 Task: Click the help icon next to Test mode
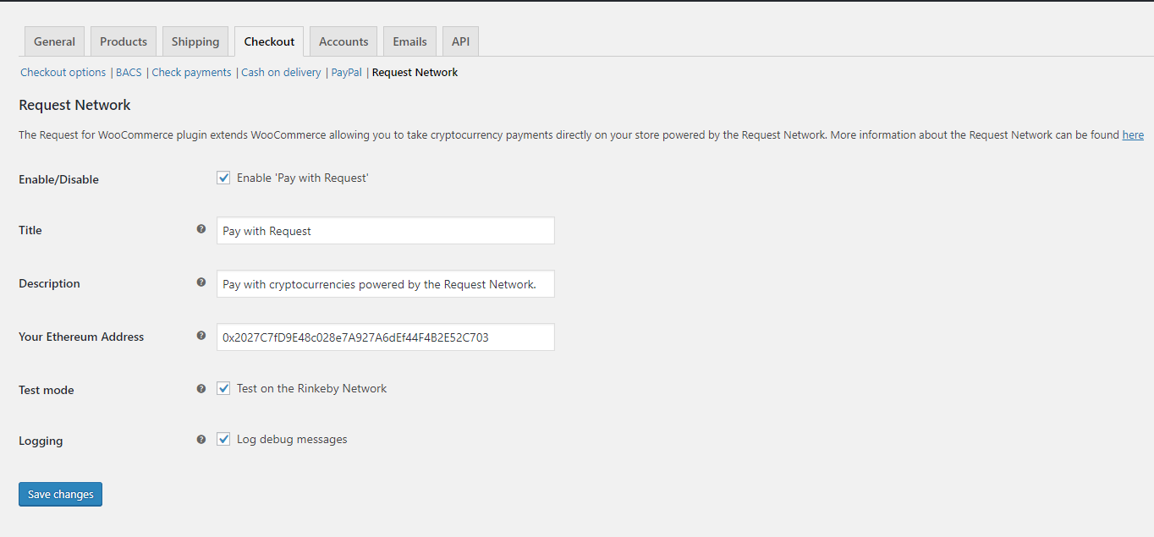(201, 389)
